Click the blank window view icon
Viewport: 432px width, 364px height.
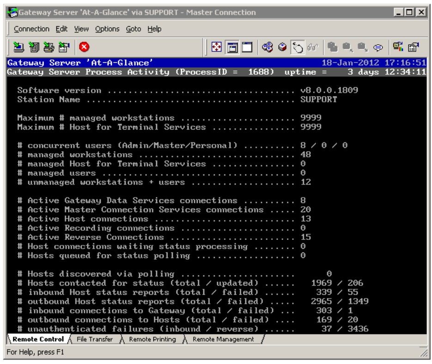coord(247,47)
